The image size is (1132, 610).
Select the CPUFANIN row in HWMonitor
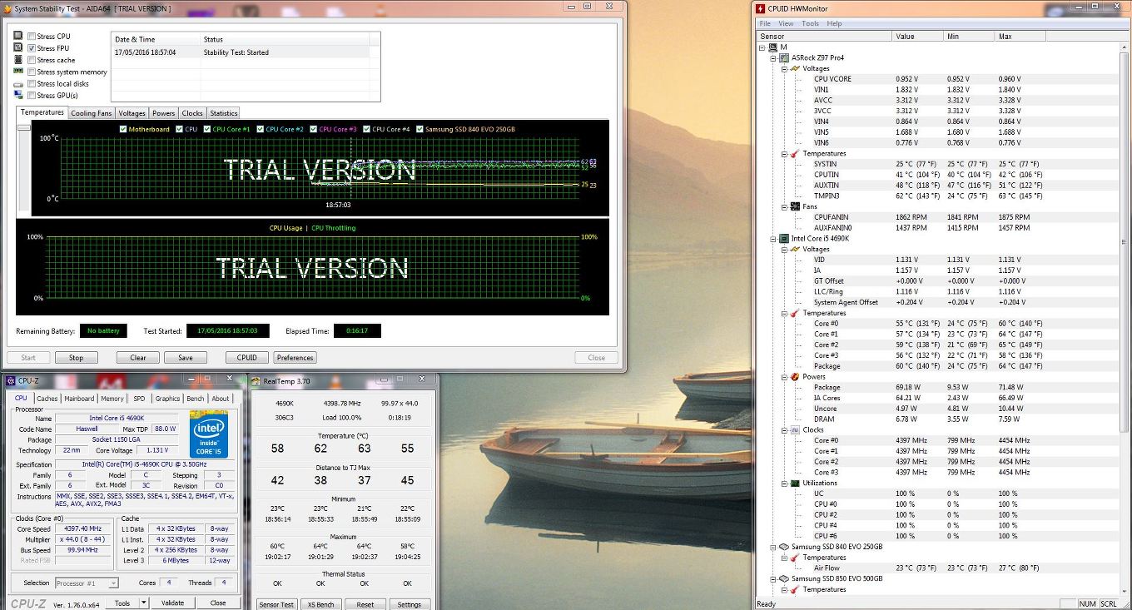936,217
